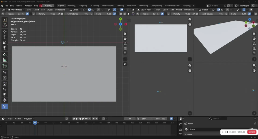Add a new workspace with plus tab
The image size is (258, 139).
click(193, 6)
